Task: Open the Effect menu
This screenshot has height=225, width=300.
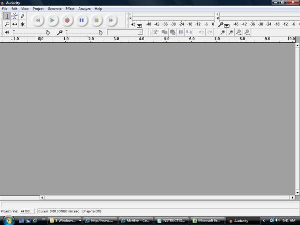Action: tap(70, 9)
